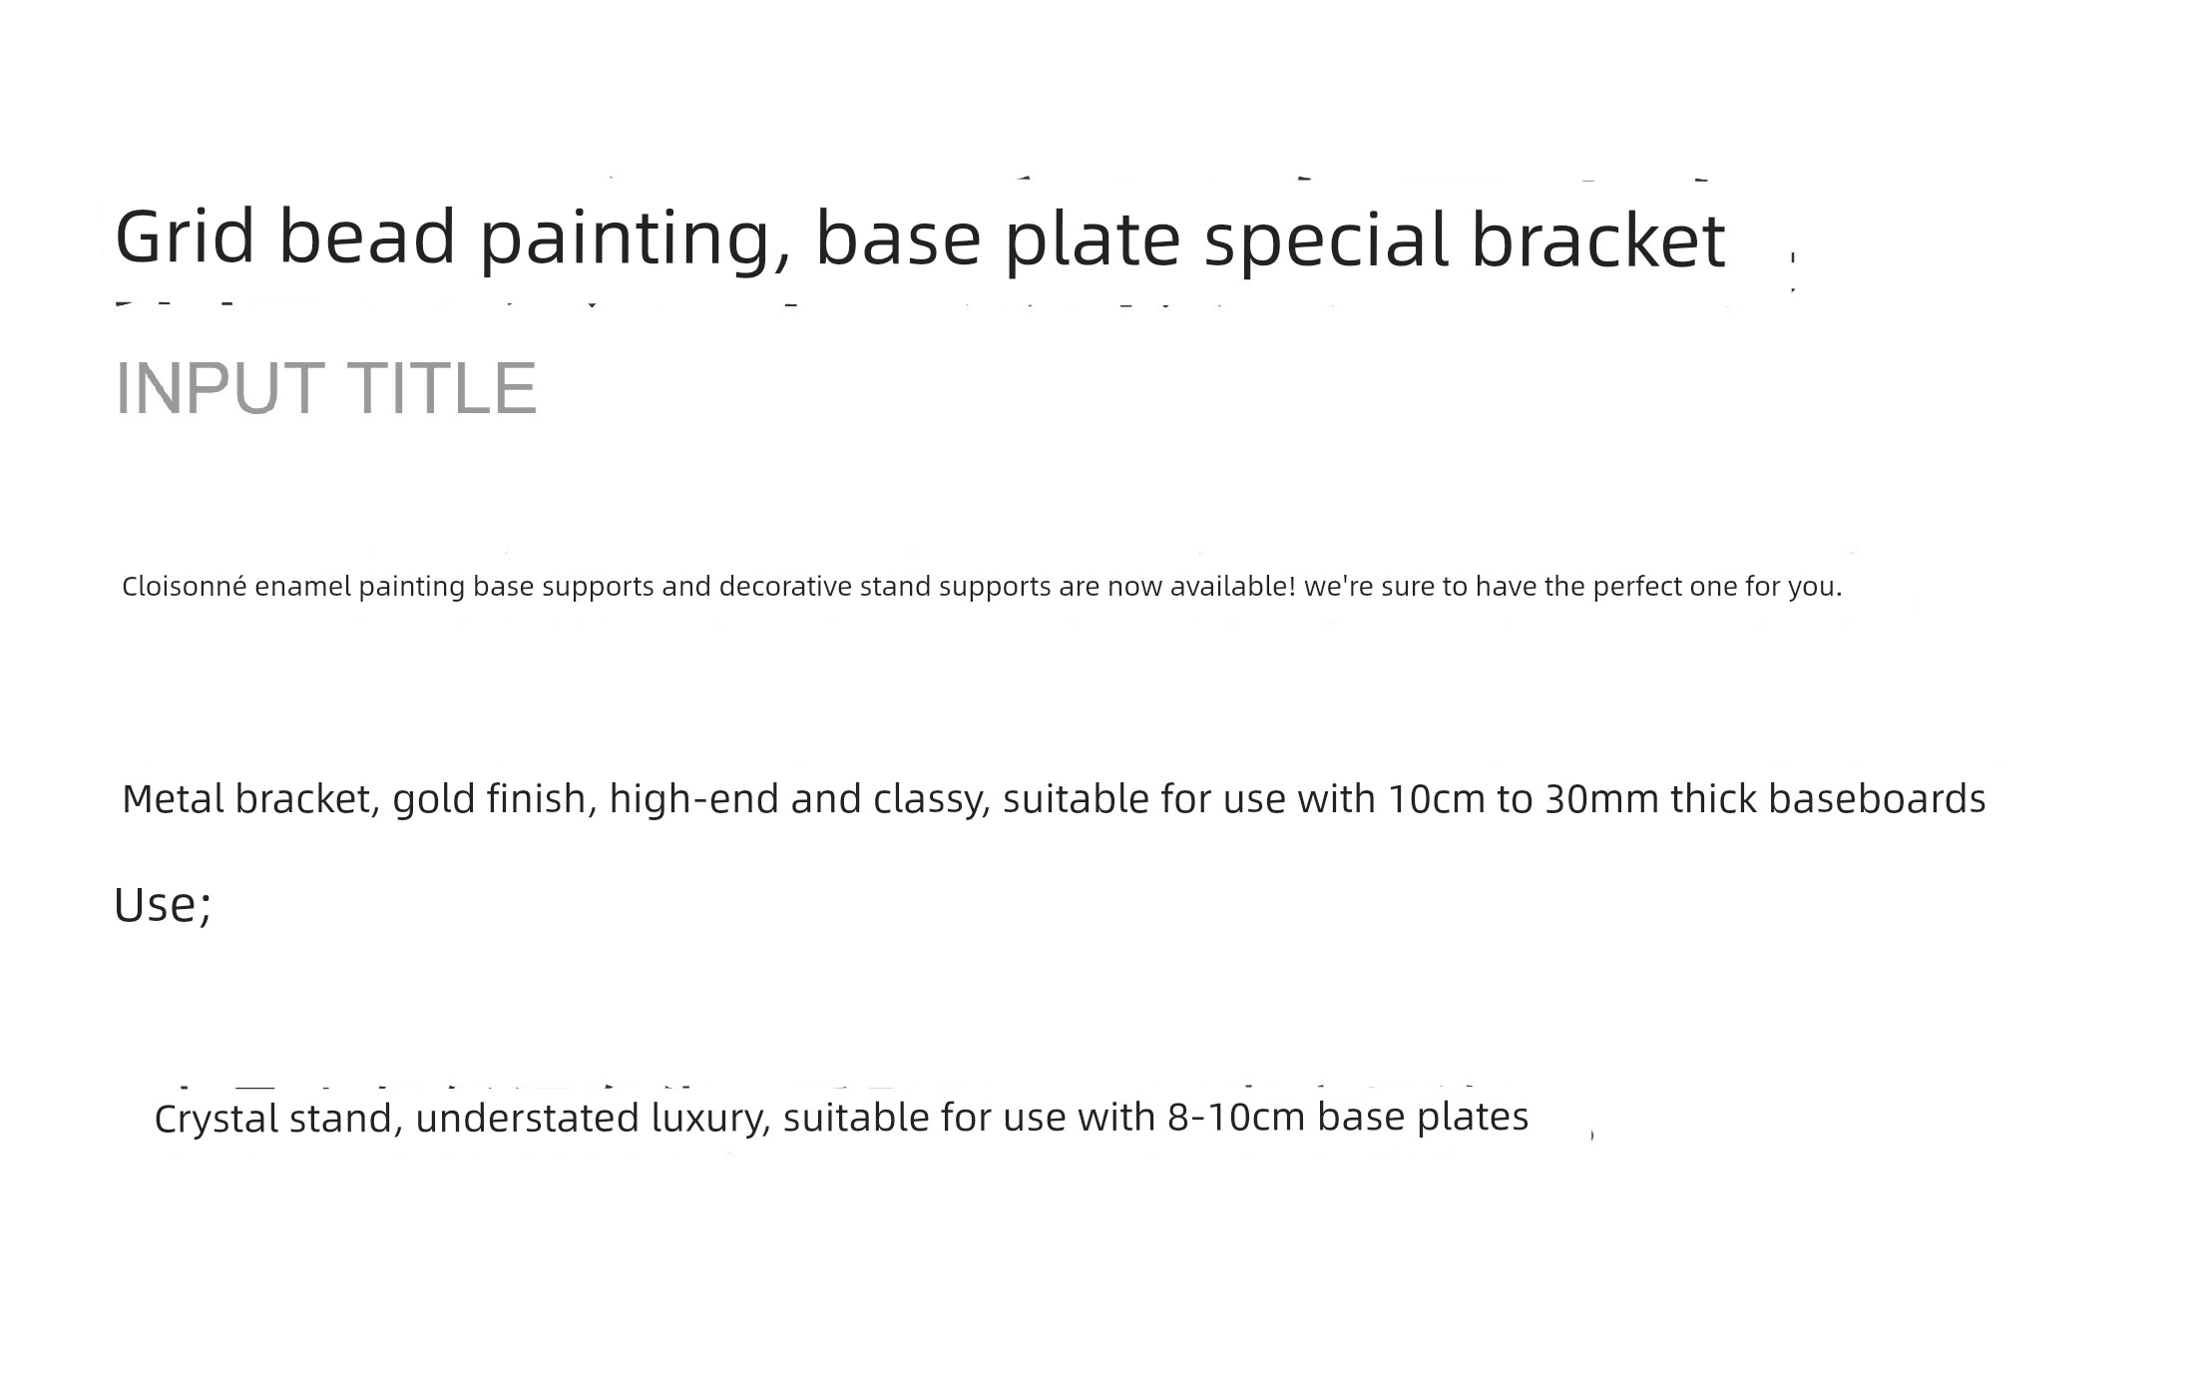The height and width of the screenshot is (1387, 2199).
Task: Click the word "Cloisonné" in the description
Action: pyautogui.click(x=185, y=586)
